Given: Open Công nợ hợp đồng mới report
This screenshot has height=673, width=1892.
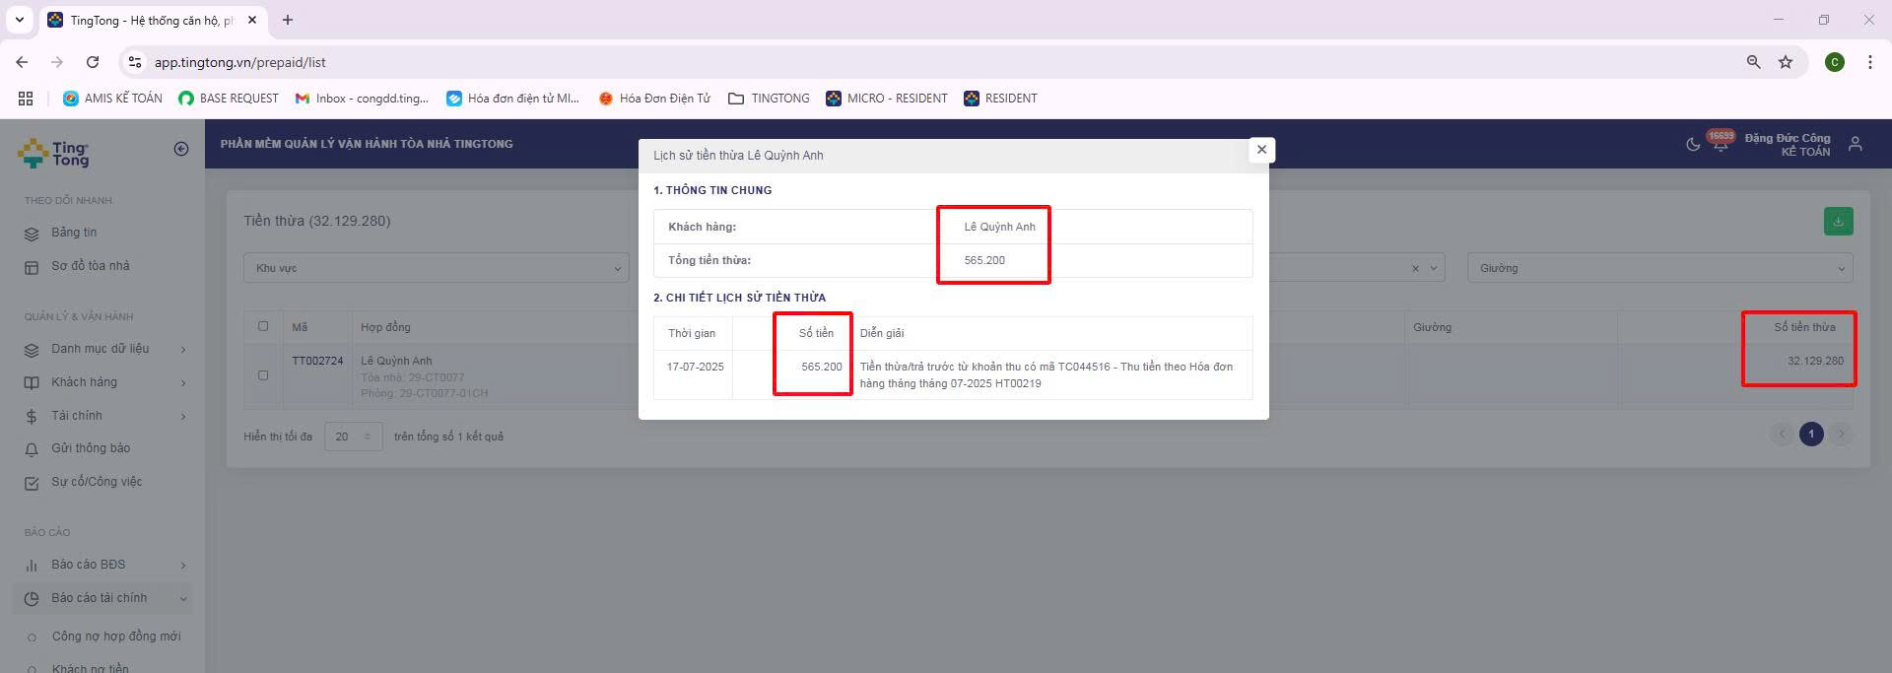Looking at the screenshot, I should pyautogui.click(x=115, y=637).
